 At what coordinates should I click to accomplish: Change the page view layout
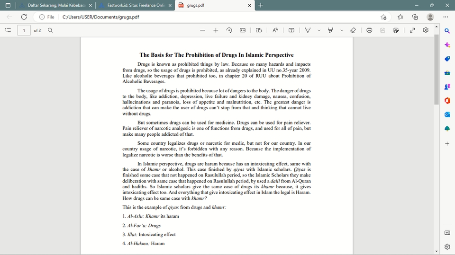(x=259, y=30)
